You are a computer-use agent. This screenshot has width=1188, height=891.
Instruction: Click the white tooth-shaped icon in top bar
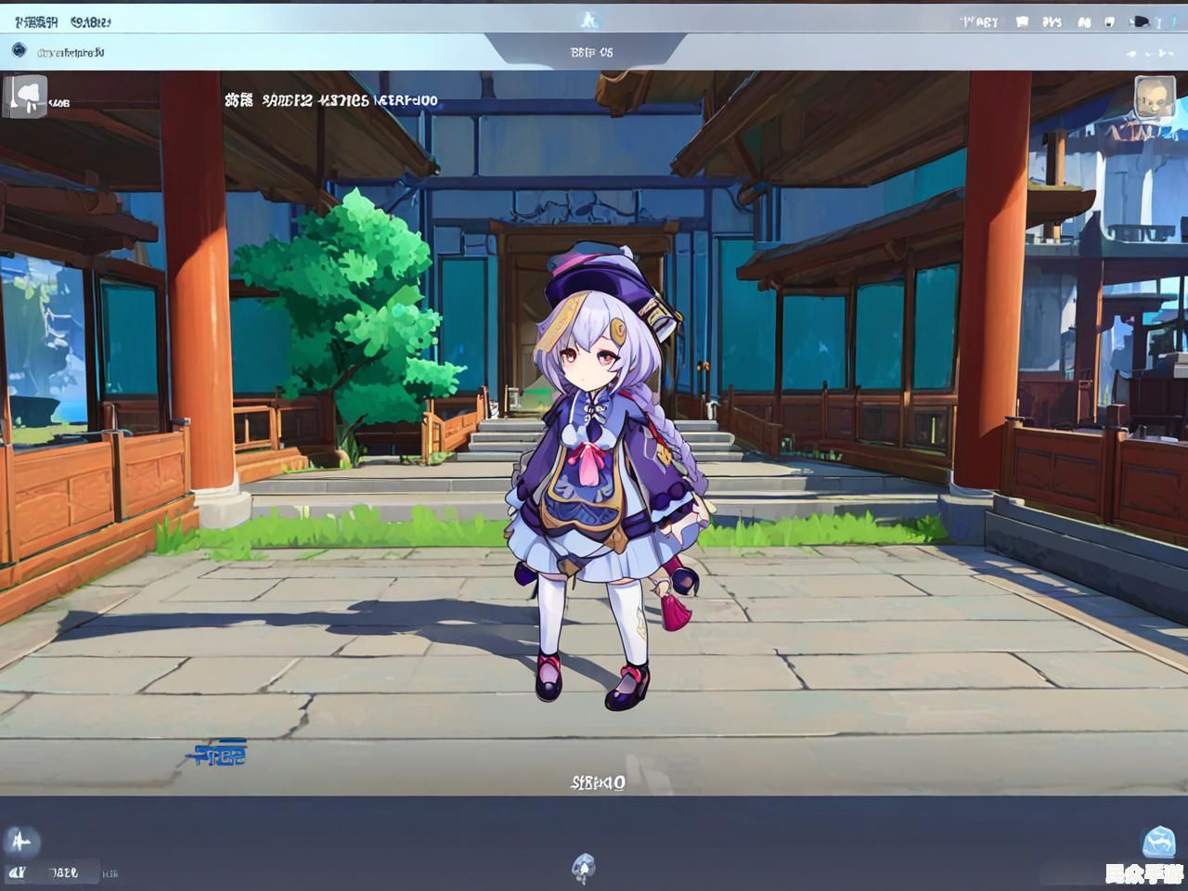(x=1109, y=21)
